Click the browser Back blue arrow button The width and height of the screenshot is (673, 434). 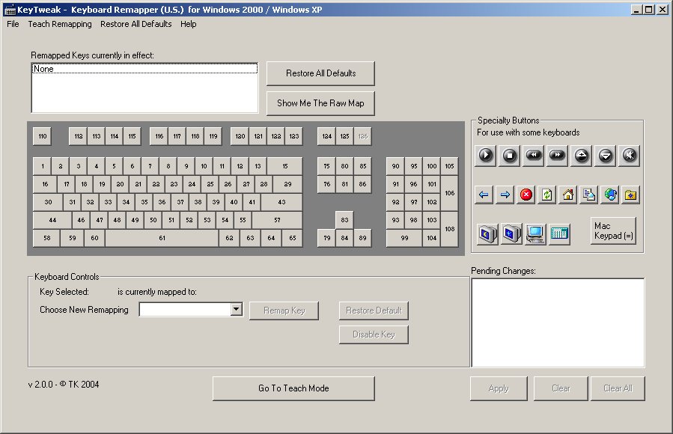tap(484, 195)
